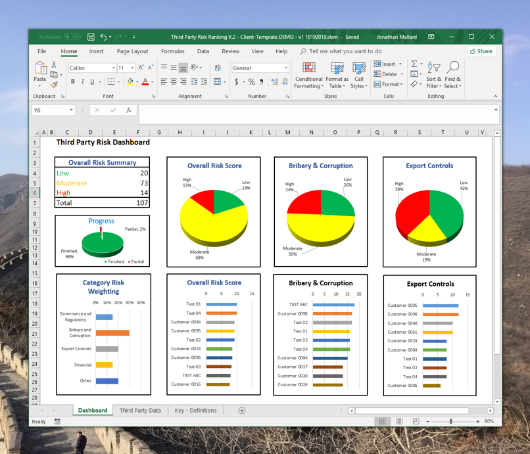Open the Third Party Data sheet tab

click(140, 410)
